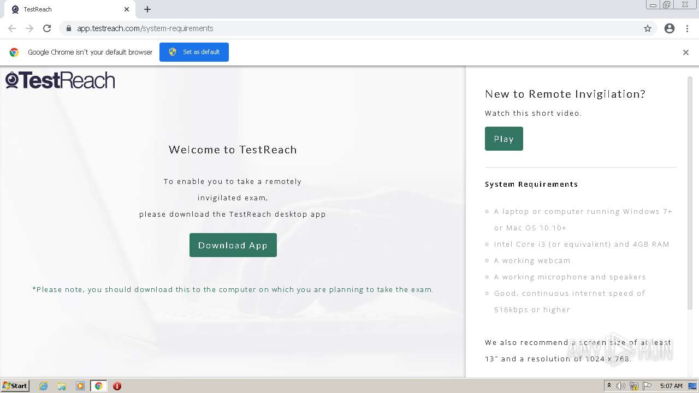Open the Chrome profile account icon
The height and width of the screenshot is (393, 699).
coord(670,28)
